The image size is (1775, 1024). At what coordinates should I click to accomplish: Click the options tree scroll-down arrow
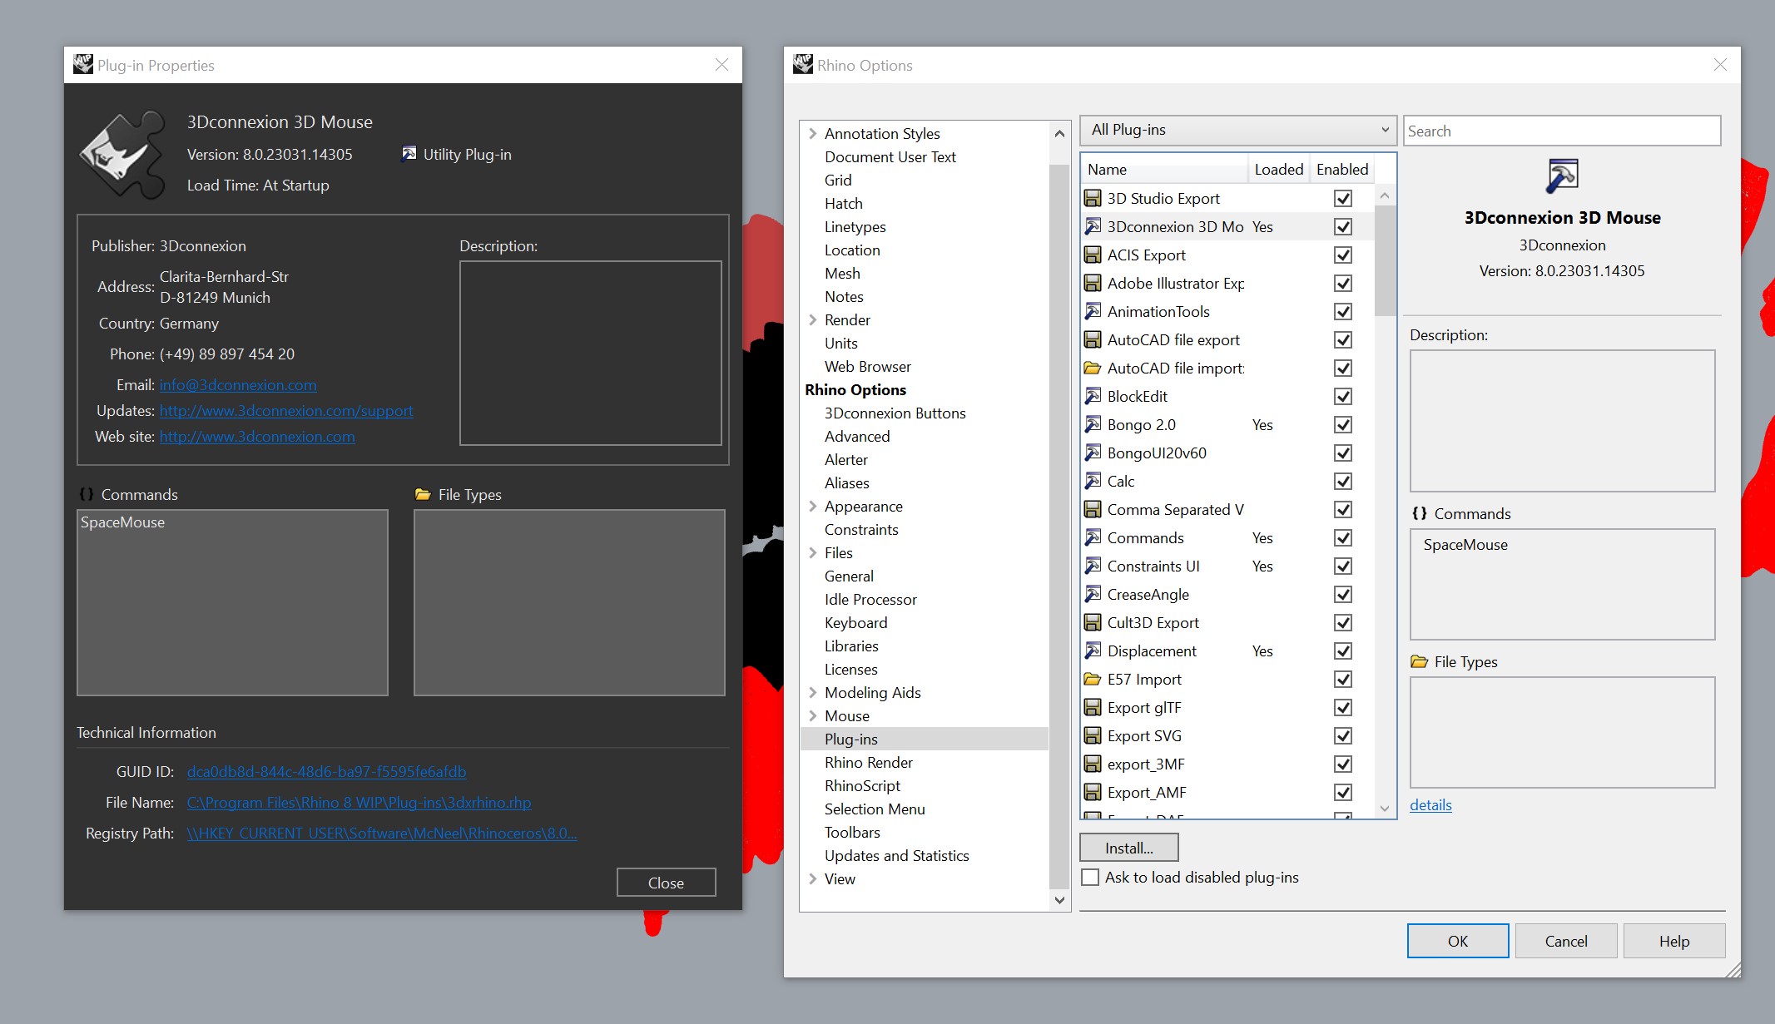pyautogui.click(x=1059, y=900)
